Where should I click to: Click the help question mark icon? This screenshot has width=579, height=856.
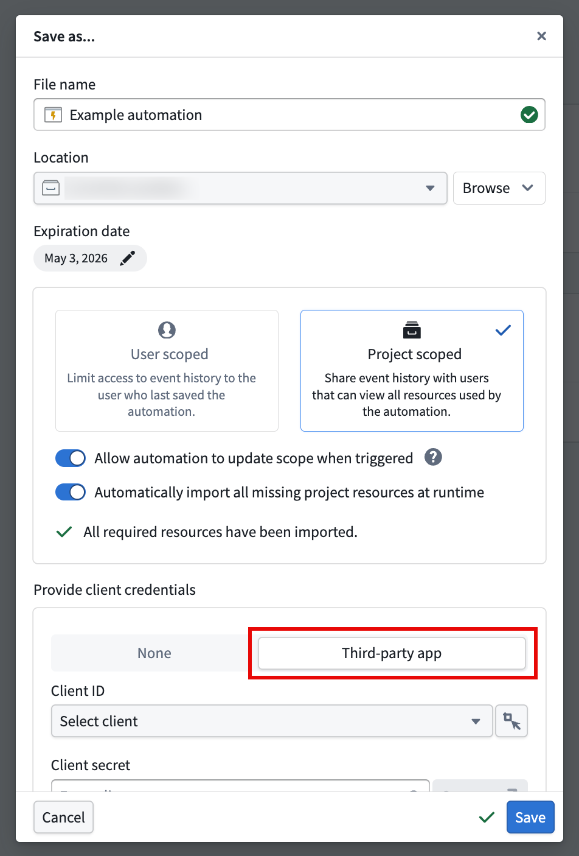point(433,457)
